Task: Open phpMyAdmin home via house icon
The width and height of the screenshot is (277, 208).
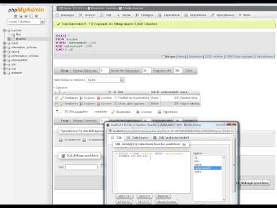Action: (x=16, y=16)
